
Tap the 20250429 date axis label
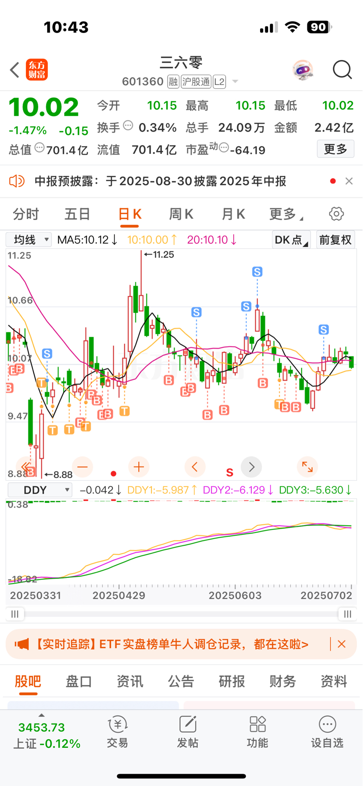[119, 595]
